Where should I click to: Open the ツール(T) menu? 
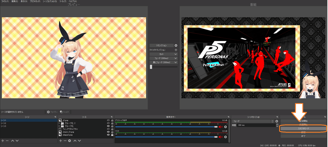(63, 1)
